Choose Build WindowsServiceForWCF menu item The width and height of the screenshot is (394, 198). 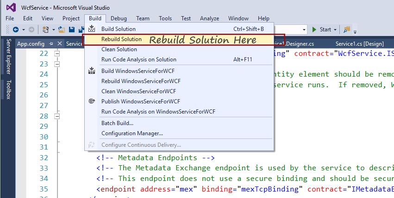(x=179, y=71)
